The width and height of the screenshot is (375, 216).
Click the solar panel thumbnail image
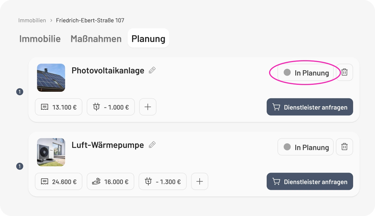(51, 78)
